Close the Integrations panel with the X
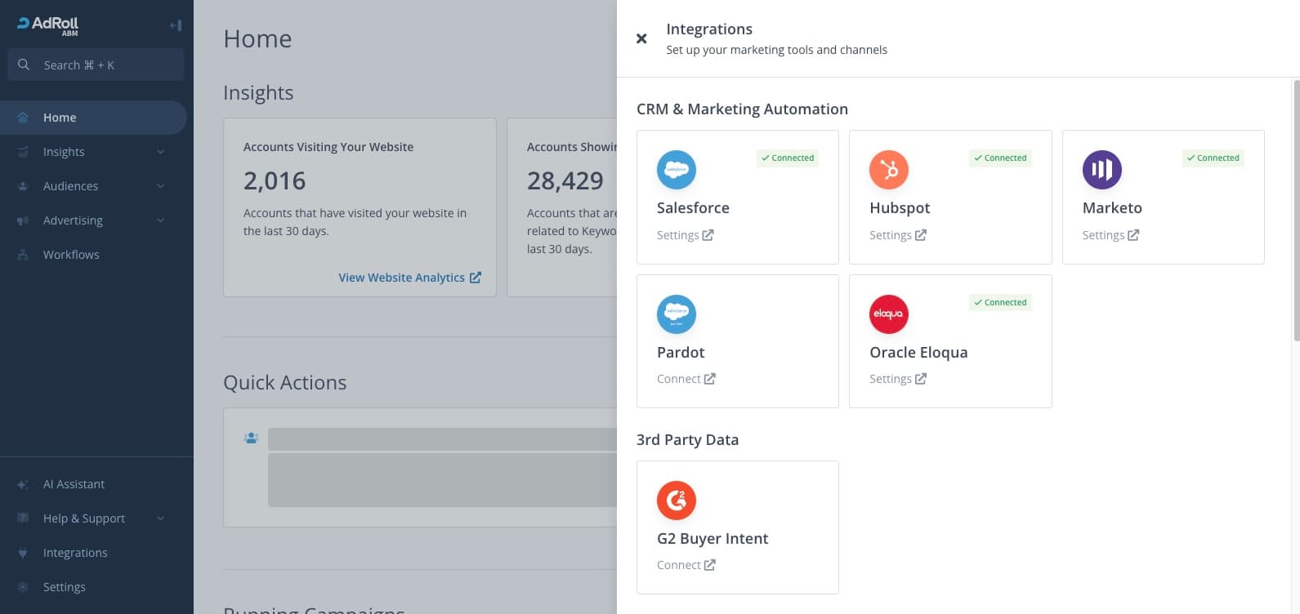Viewport: 1300px width, 614px height. (641, 38)
